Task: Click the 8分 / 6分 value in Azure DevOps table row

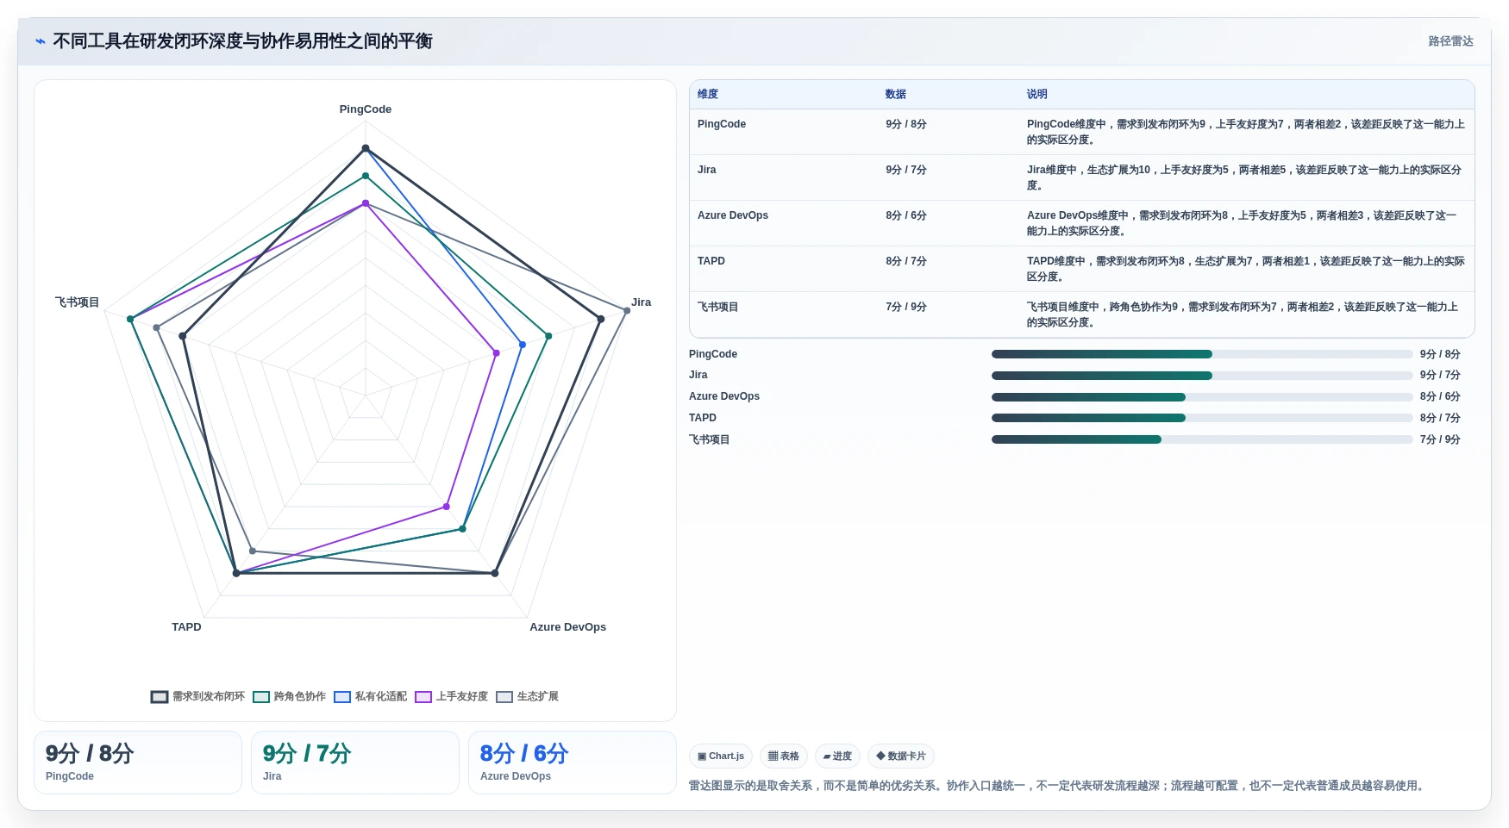Action: click(x=906, y=215)
